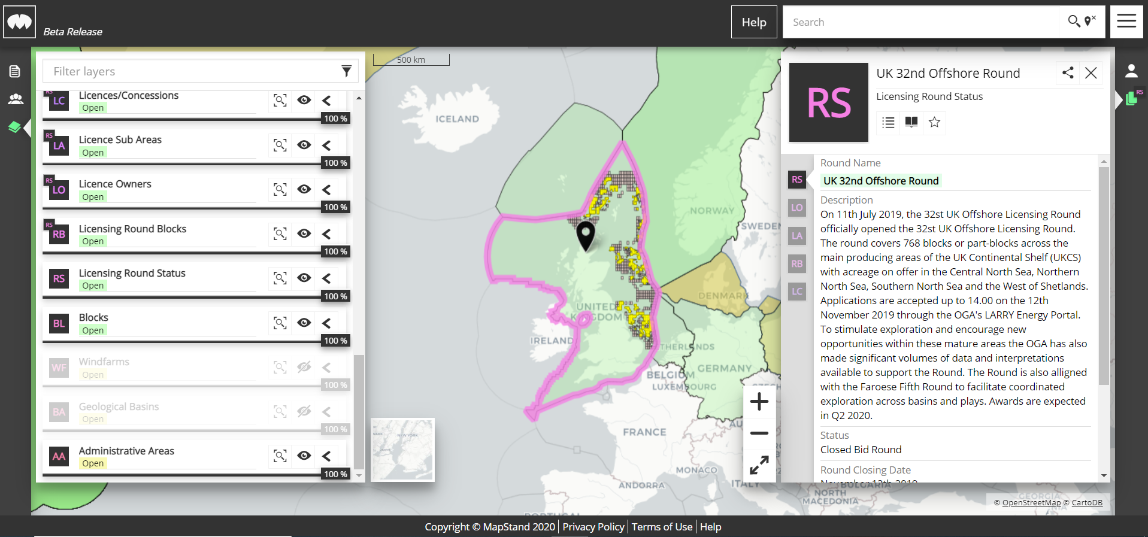
Task: Favorite the round with the star icon
Action: click(x=934, y=122)
